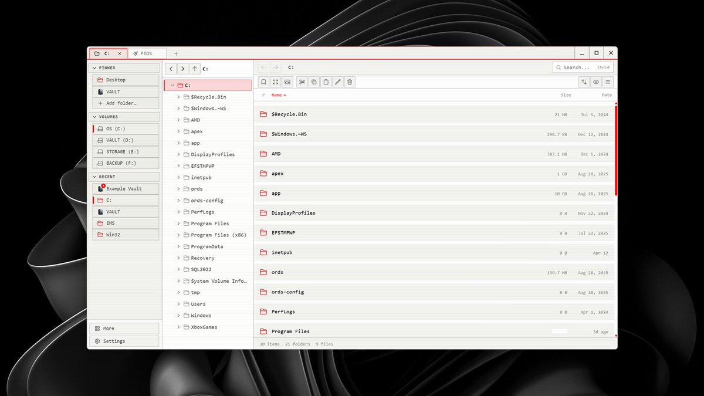The height and width of the screenshot is (396, 704).
Task: Expand the Users folder in the tree
Action: (178, 304)
